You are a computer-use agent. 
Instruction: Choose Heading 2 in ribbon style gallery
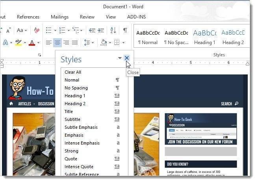pos(232,37)
